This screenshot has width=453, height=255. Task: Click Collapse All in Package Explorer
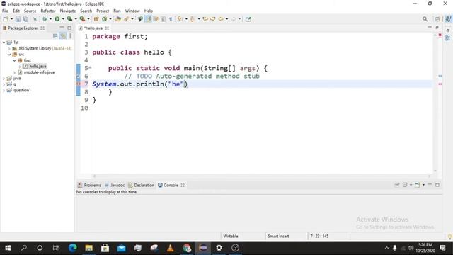coord(55,36)
